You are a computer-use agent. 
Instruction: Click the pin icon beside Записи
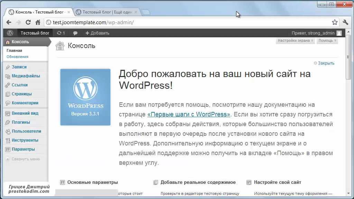[8, 67]
